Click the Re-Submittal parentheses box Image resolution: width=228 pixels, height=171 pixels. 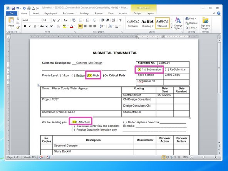167,69
